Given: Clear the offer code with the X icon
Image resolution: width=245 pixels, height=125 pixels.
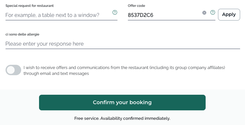Looking at the screenshot, I should pyautogui.click(x=204, y=13).
